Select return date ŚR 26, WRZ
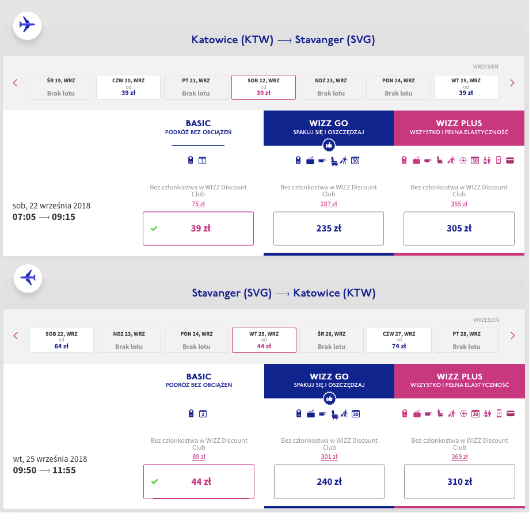Image resolution: width=529 pixels, height=513 pixels. point(332,340)
